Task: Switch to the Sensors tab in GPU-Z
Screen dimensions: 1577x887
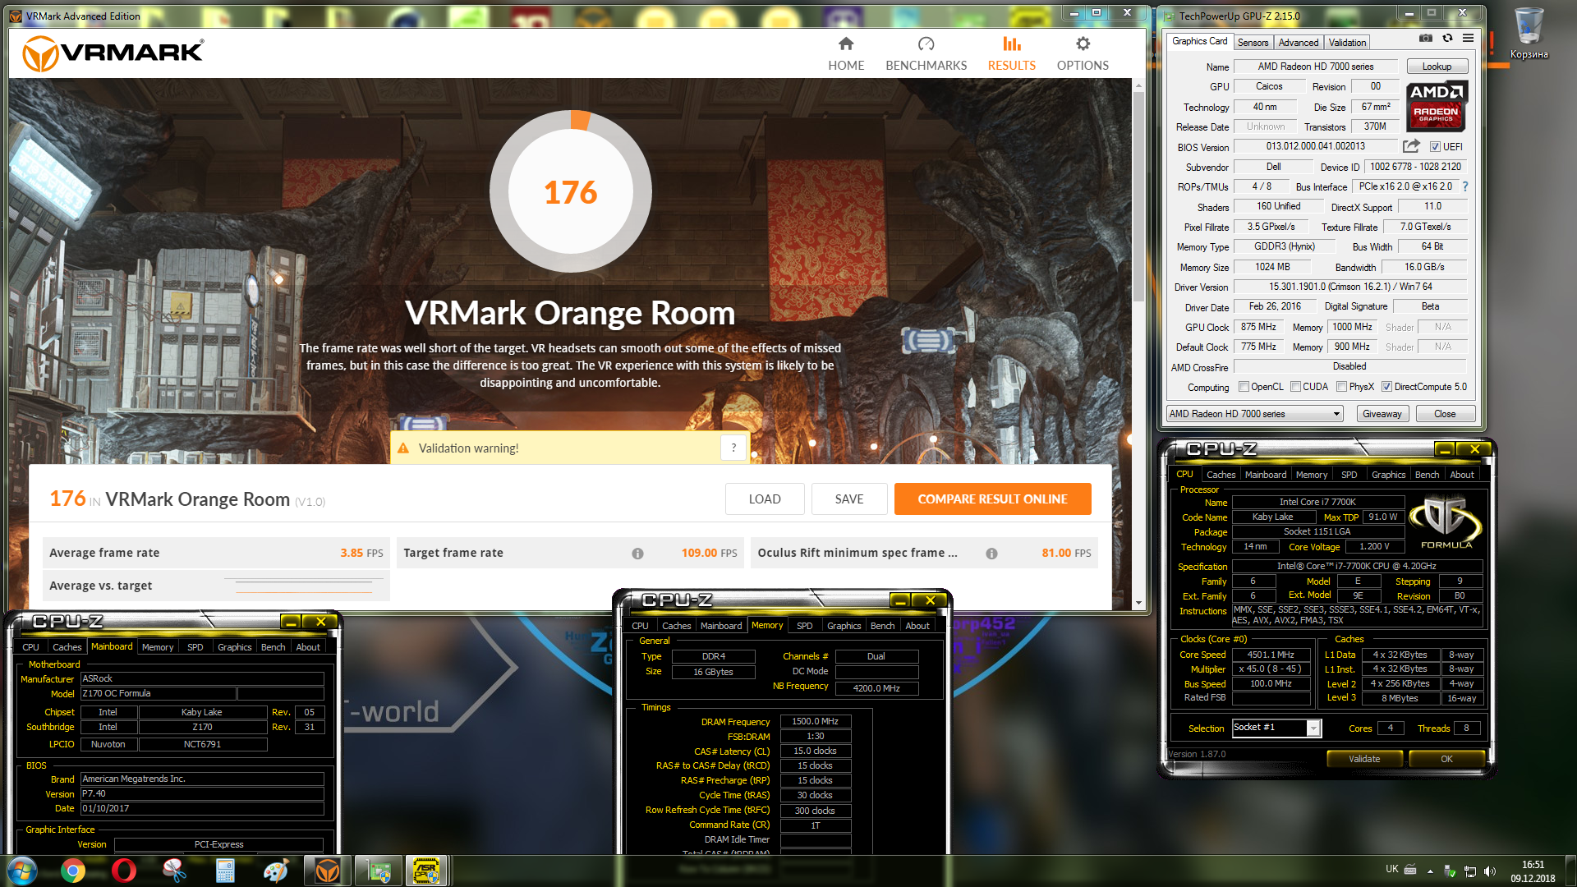Action: point(1253,43)
